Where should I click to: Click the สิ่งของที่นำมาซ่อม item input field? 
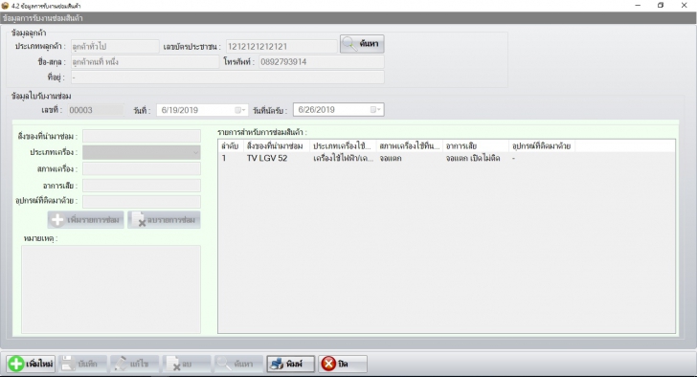click(142, 136)
